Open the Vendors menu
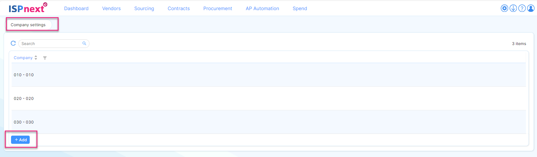The height and width of the screenshot is (157, 537). coord(111,8)
